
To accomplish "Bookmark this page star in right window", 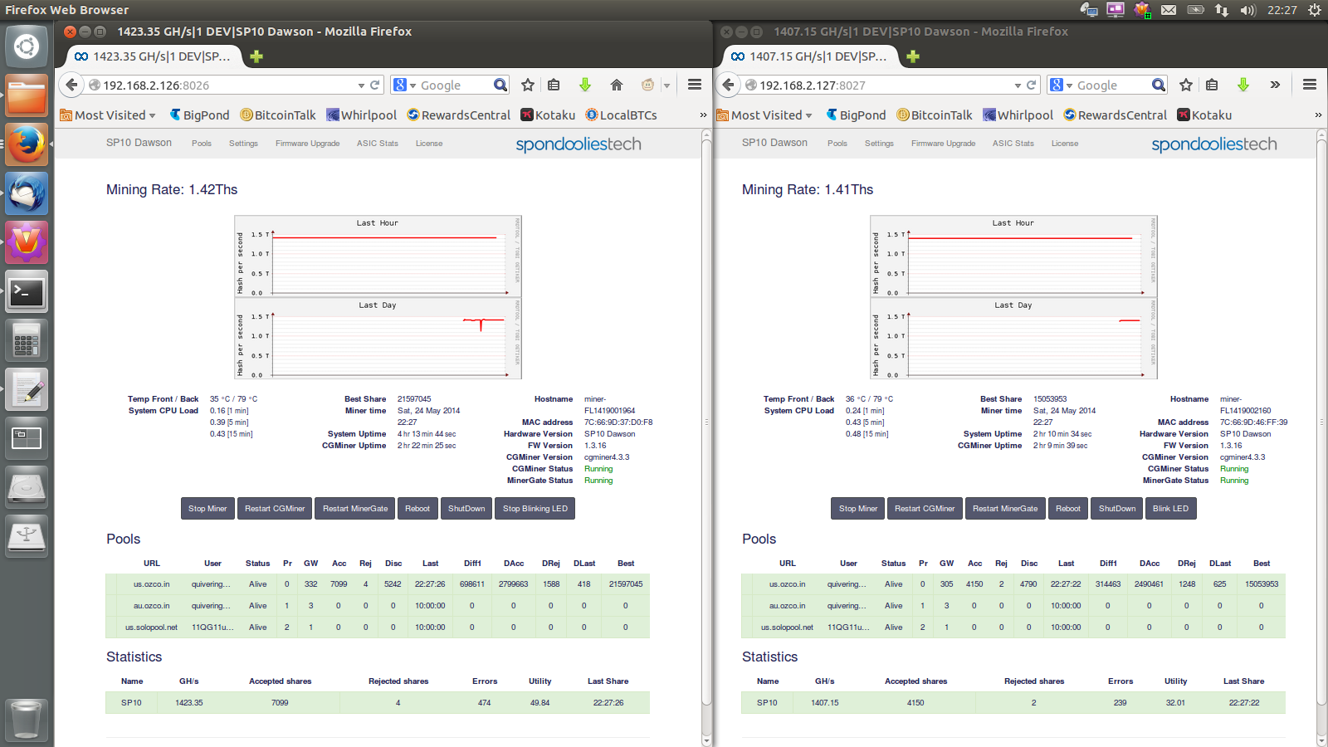I will tap(1186, 85).
